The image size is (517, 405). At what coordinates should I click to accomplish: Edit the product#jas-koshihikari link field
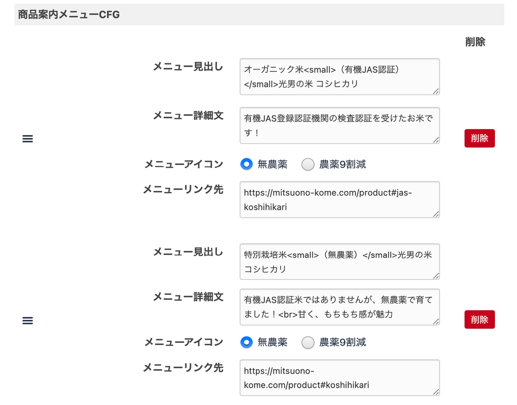pos(339,199)
